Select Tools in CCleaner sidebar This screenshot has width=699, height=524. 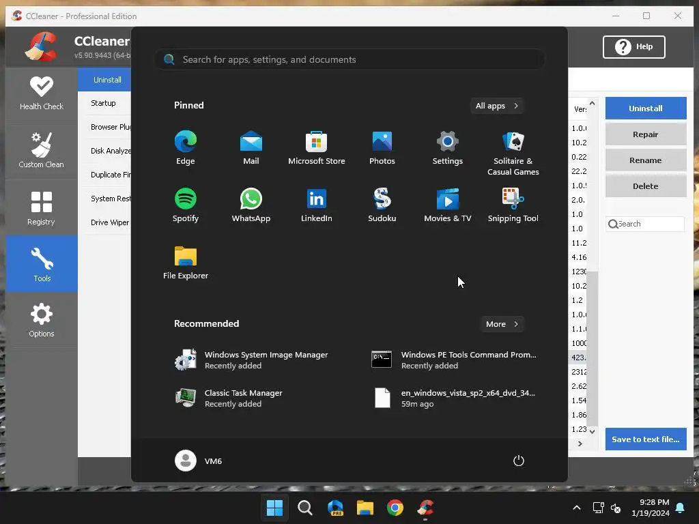(x=42, y=264)
